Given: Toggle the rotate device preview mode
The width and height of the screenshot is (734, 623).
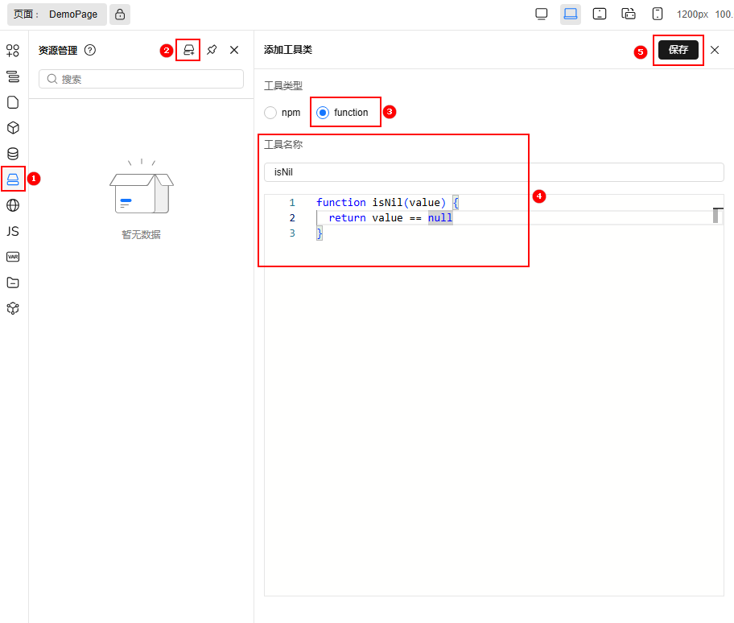Looking at the screenshot, I should point(629,14).
